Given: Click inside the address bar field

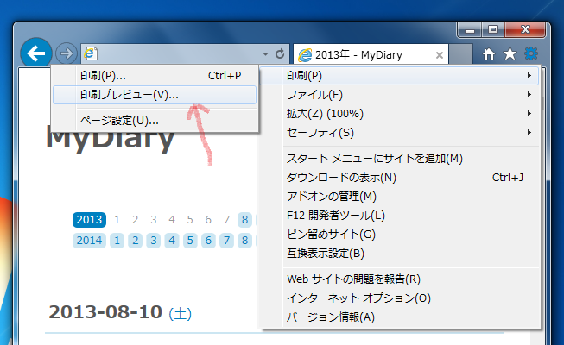Looking at the screenshot, I should (x=173, y=54).
